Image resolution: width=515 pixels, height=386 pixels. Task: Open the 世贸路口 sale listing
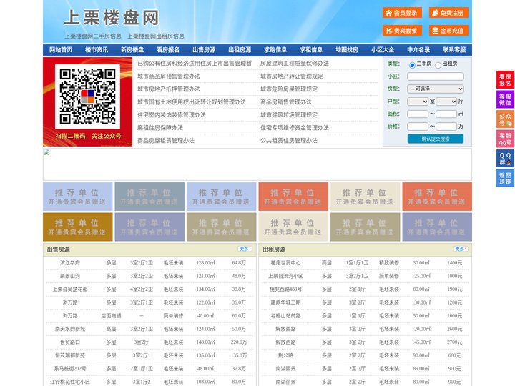[70, 342]
